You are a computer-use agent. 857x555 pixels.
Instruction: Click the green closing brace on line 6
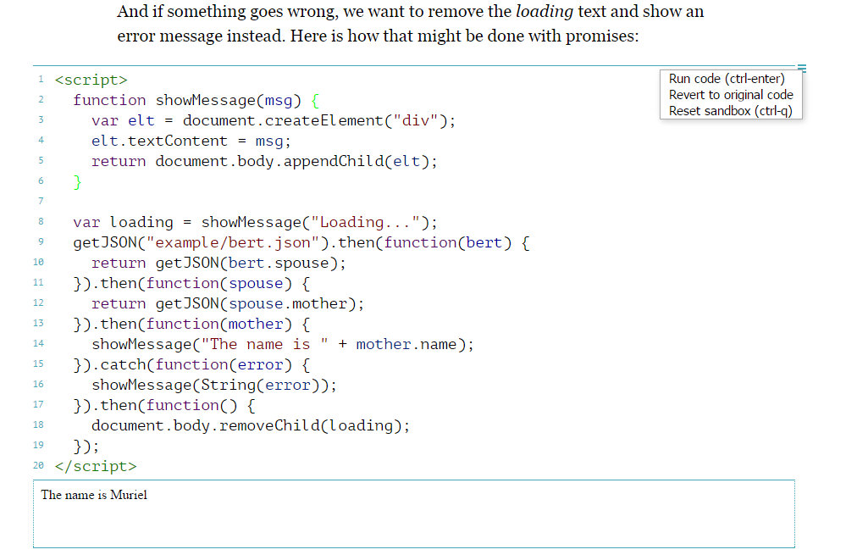[78, 181]
